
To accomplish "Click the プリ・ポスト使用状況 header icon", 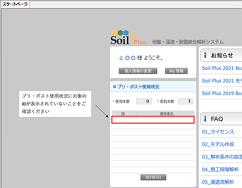I will pyautogui.click(x=115, y=87).
